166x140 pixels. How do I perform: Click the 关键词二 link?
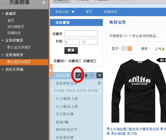(x=75, y=61)
